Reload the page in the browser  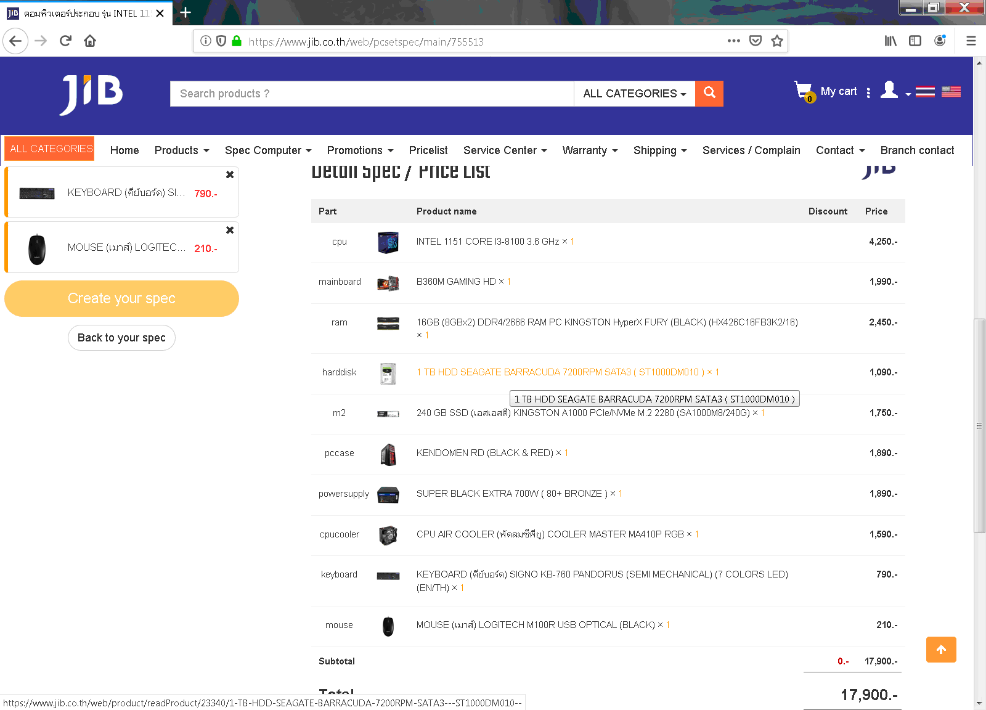point(65,41)
